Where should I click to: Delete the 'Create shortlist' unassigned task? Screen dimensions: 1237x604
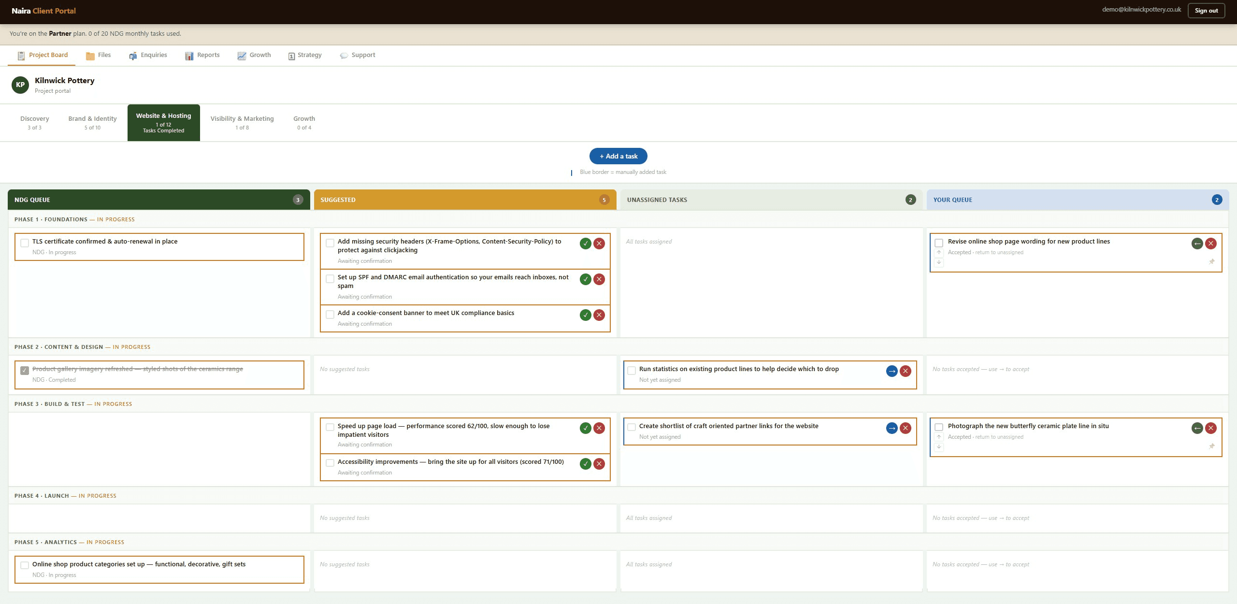click(x=906, y=428)
